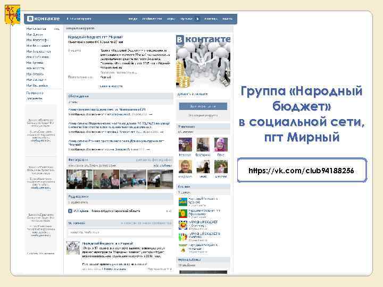Open fourth photo thumbnail with speaker at screen
Screen dimensions: 383x287
160,180
